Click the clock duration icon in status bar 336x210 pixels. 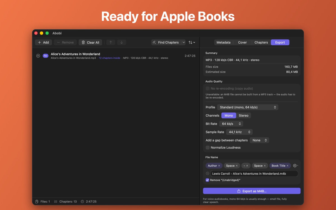82,202
